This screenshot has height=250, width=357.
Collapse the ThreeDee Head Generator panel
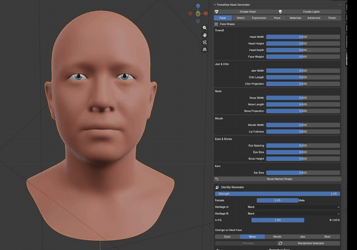click(x=215, y=5)
